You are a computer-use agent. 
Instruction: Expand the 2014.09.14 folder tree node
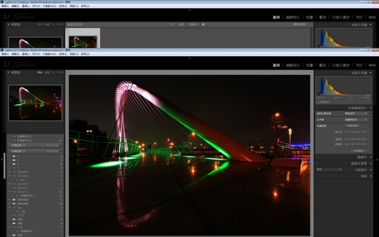9,184
